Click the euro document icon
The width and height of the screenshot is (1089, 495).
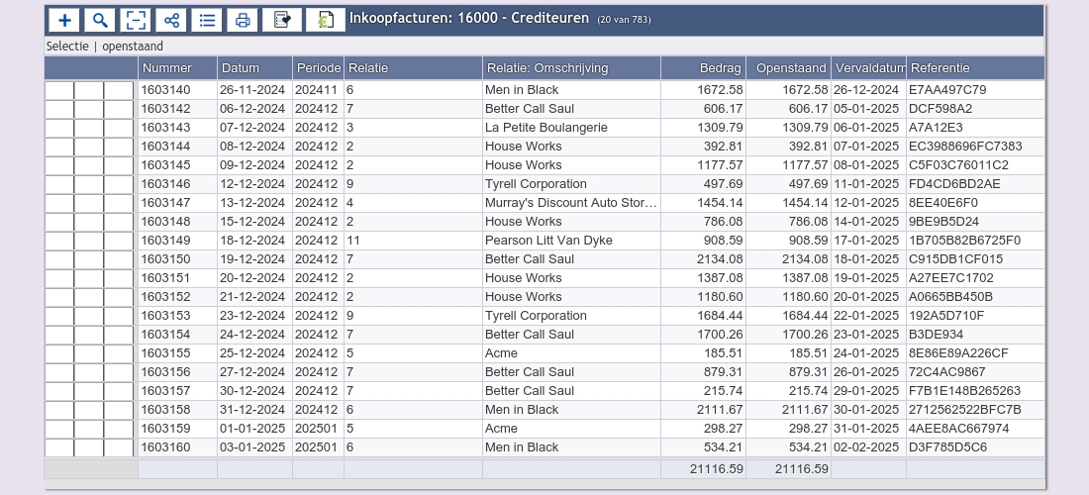[325, 20]
